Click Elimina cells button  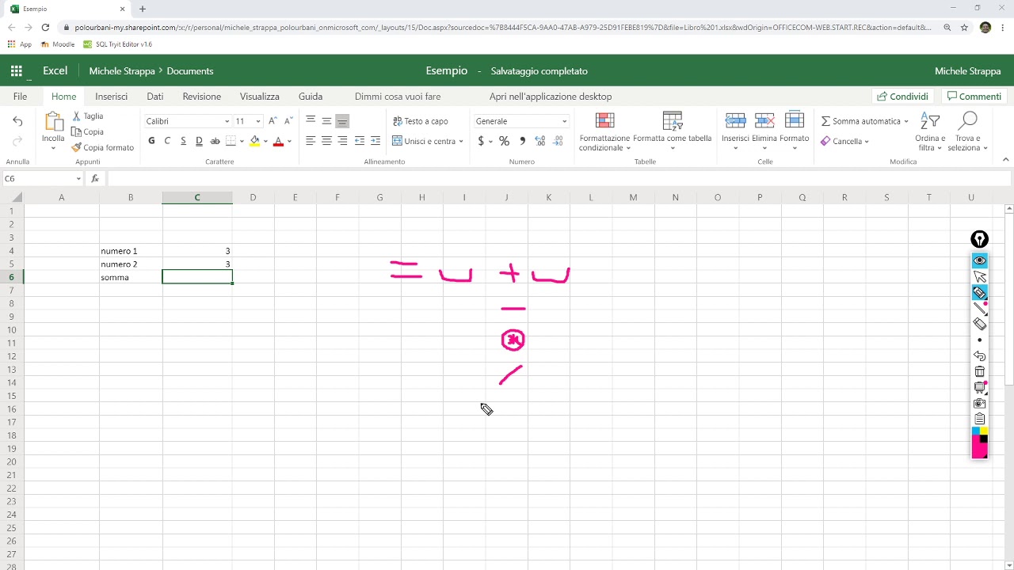point(764,131)
